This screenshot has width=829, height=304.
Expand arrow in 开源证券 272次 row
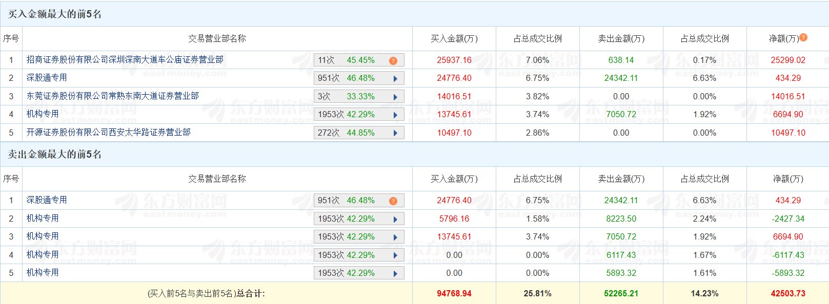(x=395, y=133)
